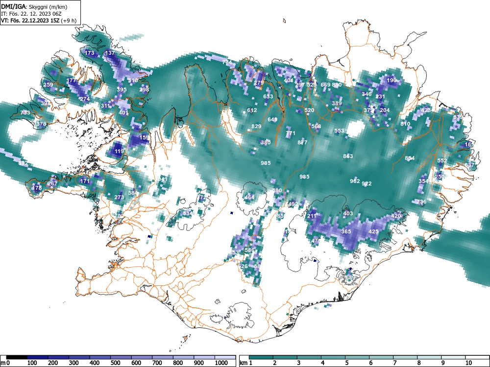
Task: Click the valid time line 'VT: Fös. 22.12.2023 15Z (+9 h)'
Action: [x=39, y=21]
